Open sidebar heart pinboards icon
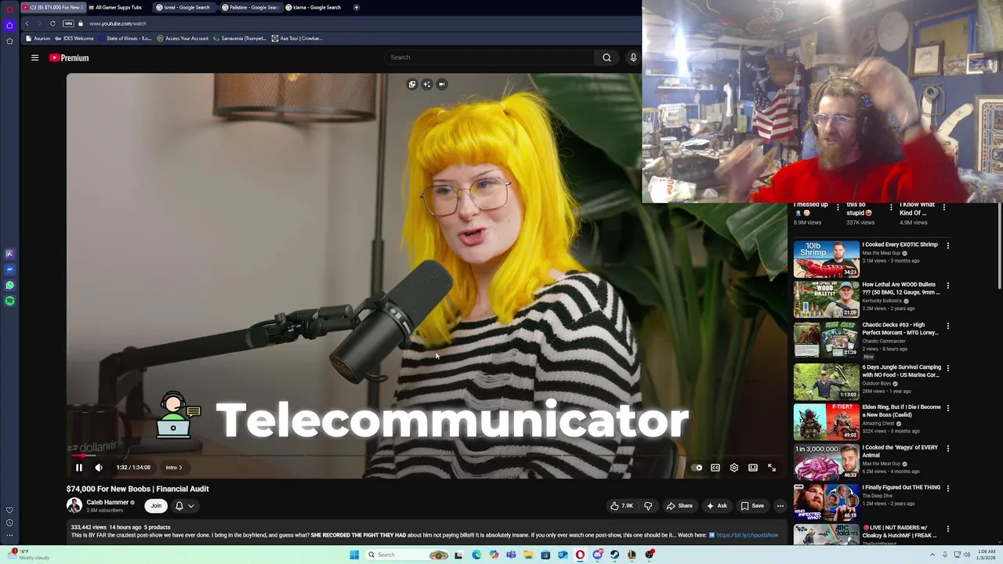Image resolution: width=1003 pixels, height=564 pixels. (x=9, y=510)
